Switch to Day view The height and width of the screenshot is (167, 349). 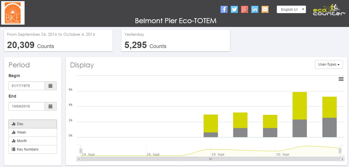[33, 124]
